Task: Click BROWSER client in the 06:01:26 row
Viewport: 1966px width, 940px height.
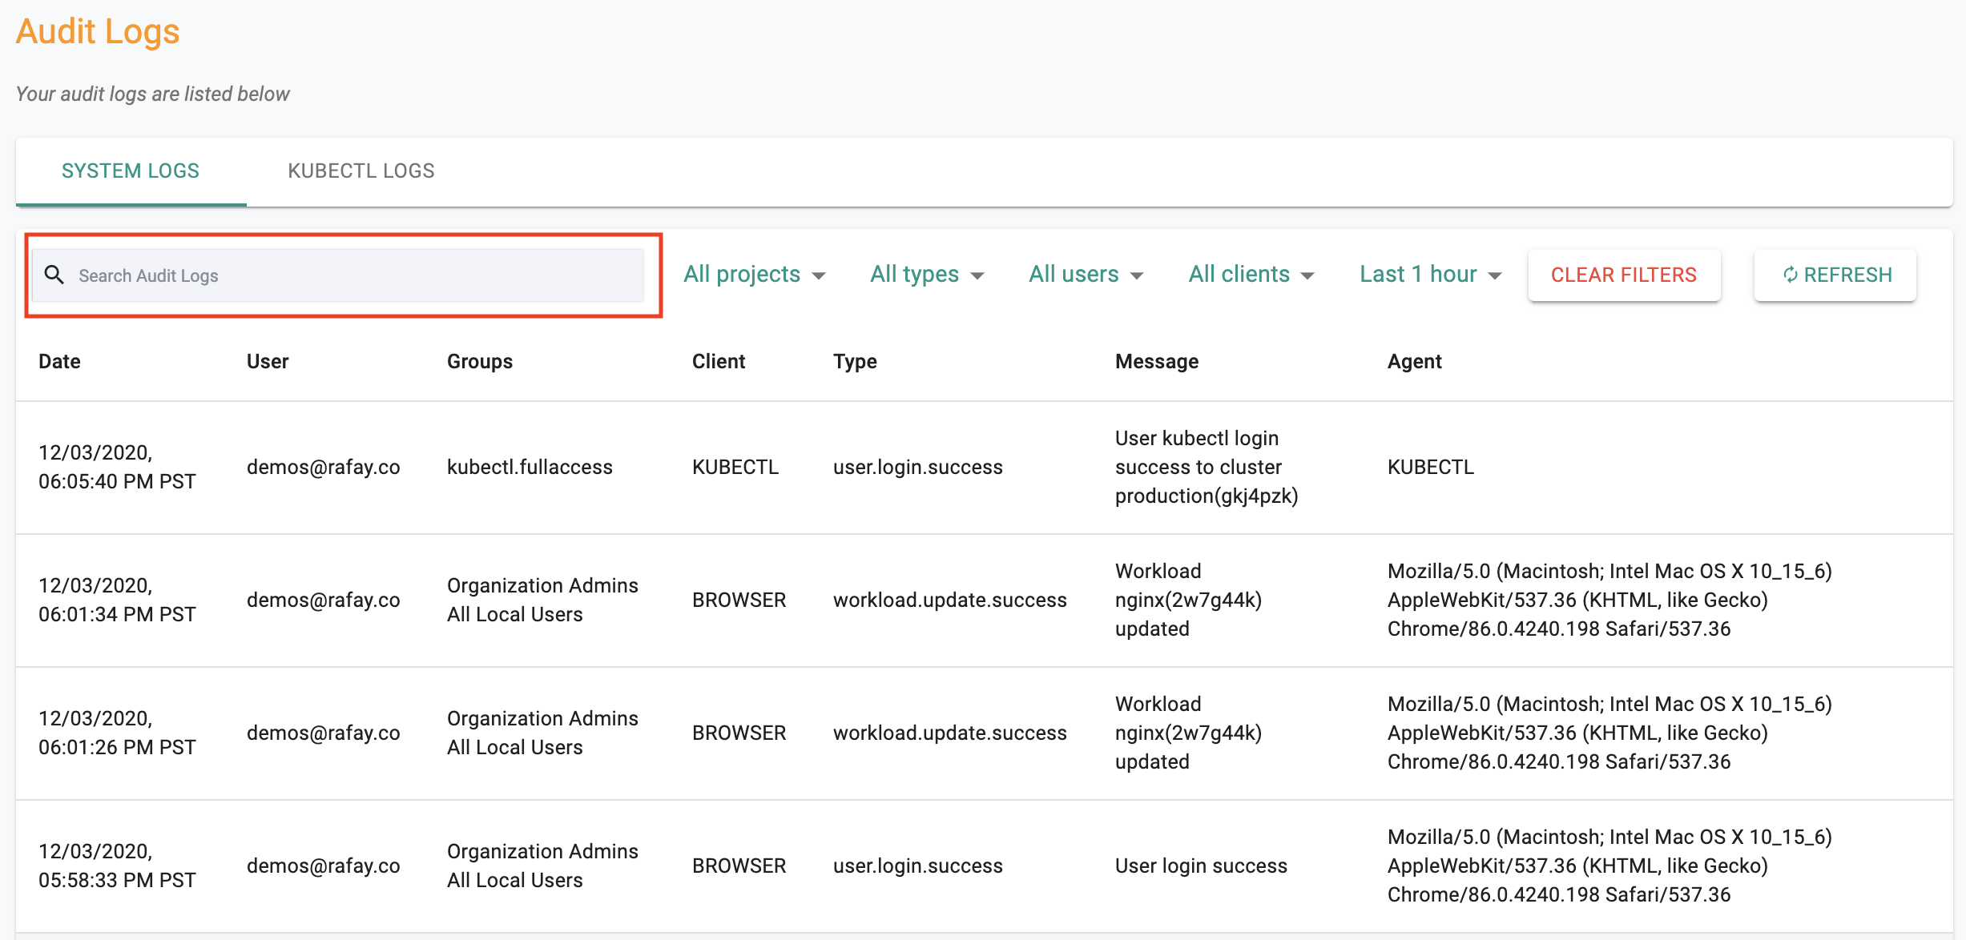Action: (x=739, y=733)
